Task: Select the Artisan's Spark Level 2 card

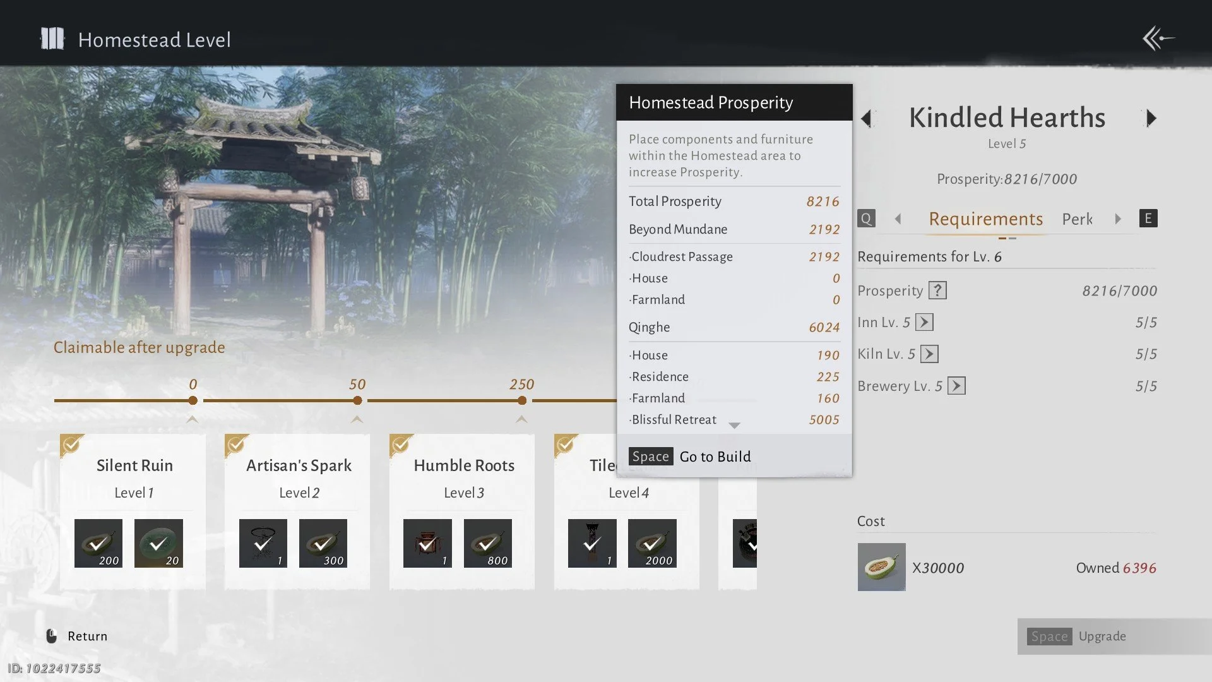Action: click(297, 512)
